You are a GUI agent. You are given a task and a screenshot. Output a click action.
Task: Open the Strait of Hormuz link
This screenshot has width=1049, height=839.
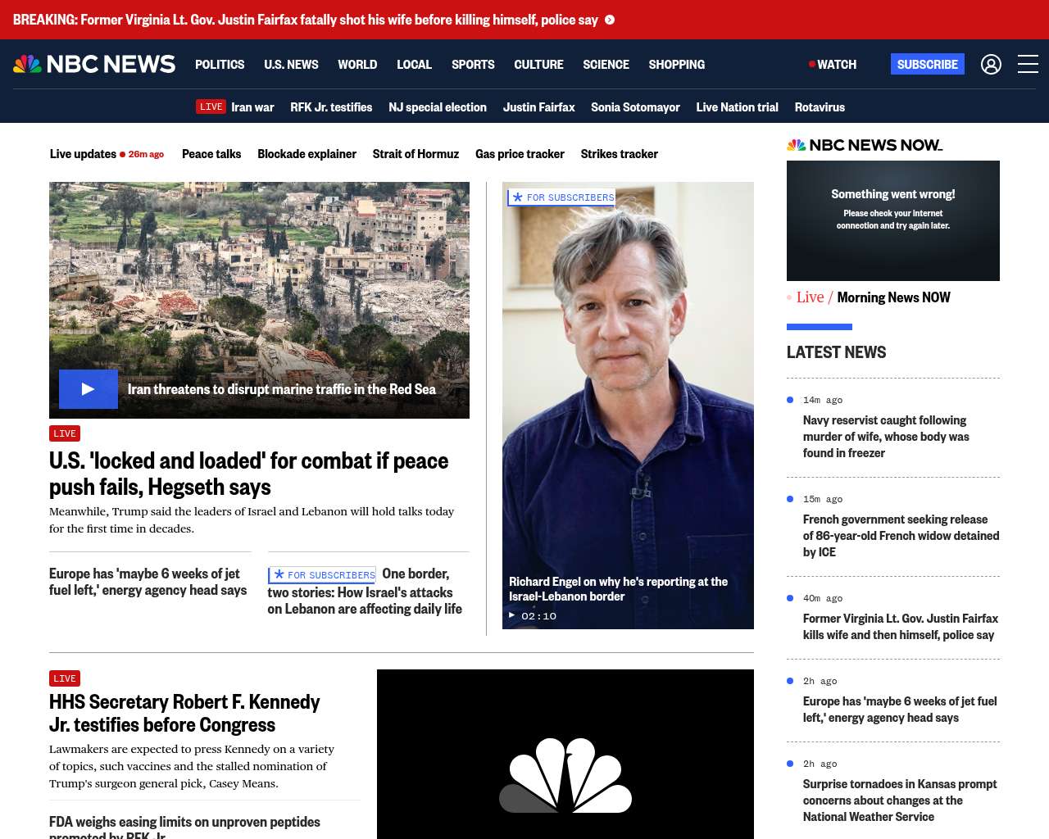pyautogui.click(x=416, y=153)
